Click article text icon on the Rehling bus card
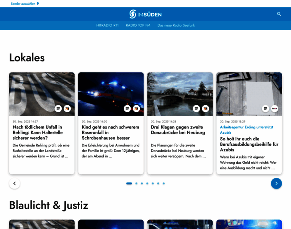 click(58, 109)
